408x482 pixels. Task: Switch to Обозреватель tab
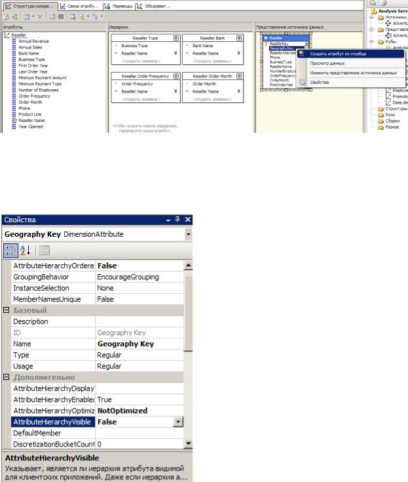tap(153, 6)
